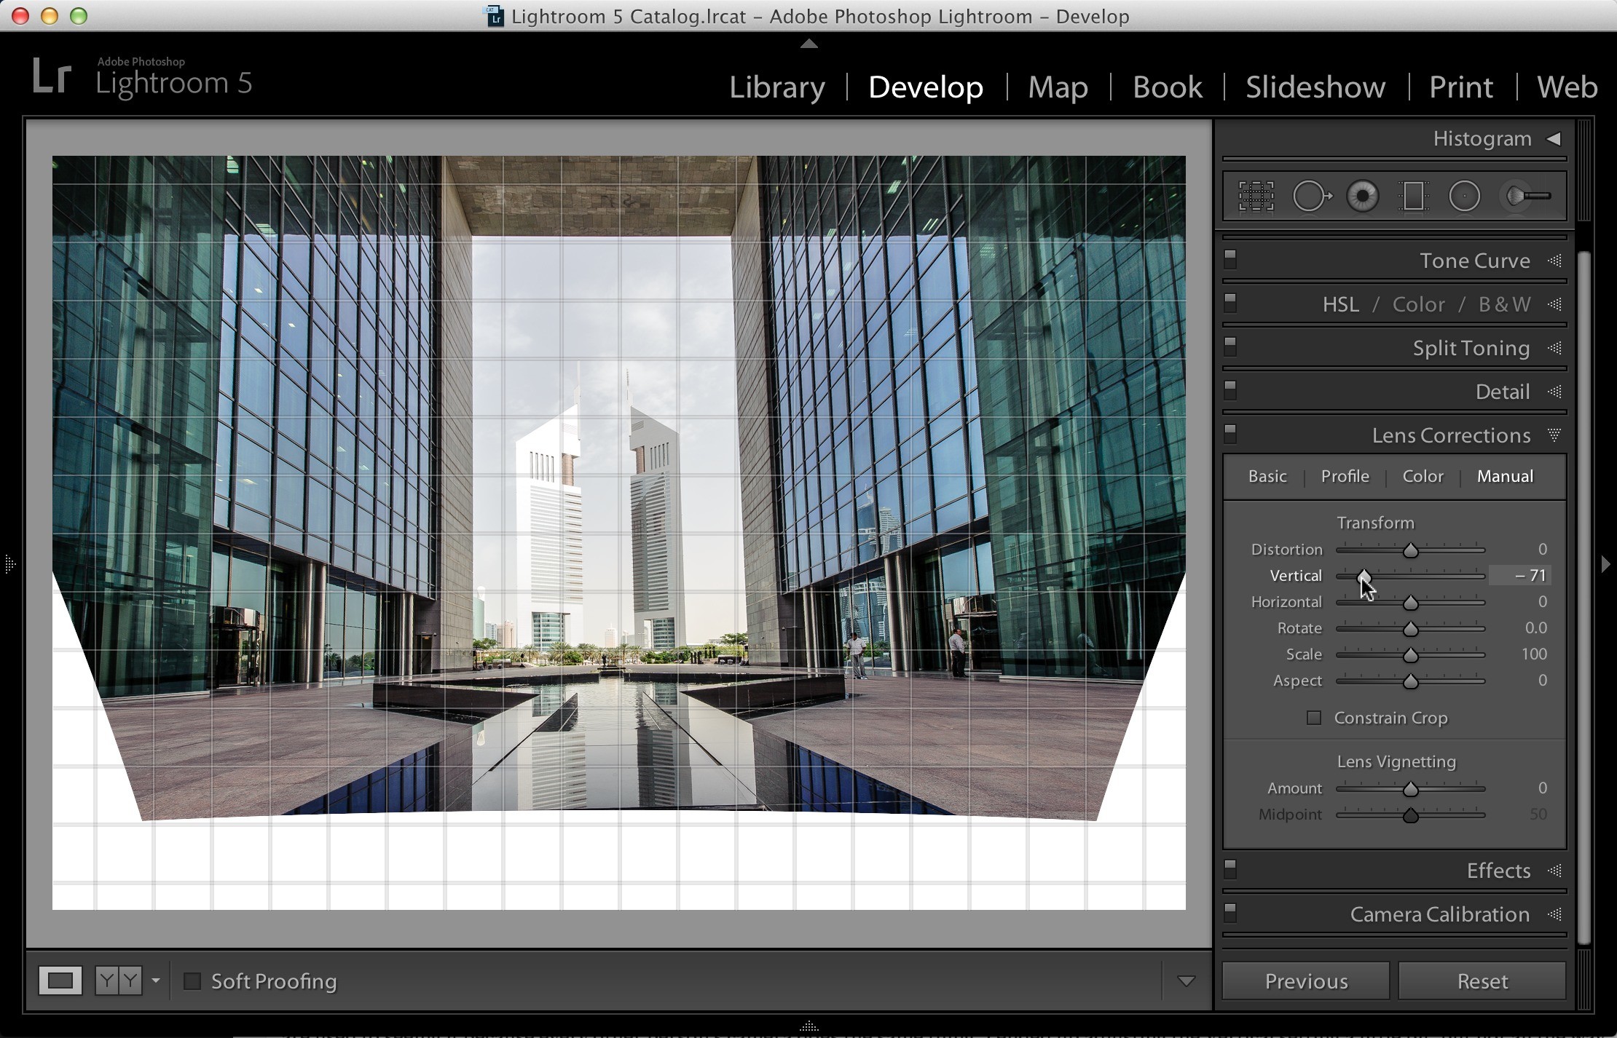Click the Distortion slider handle
Image resolution: width=1617 pixels, height=1038 pixels.
point(1411,550)
